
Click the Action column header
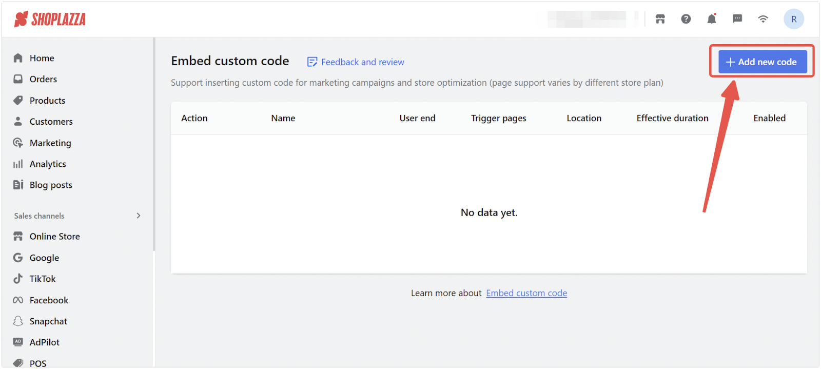click(x=194, y=118)
